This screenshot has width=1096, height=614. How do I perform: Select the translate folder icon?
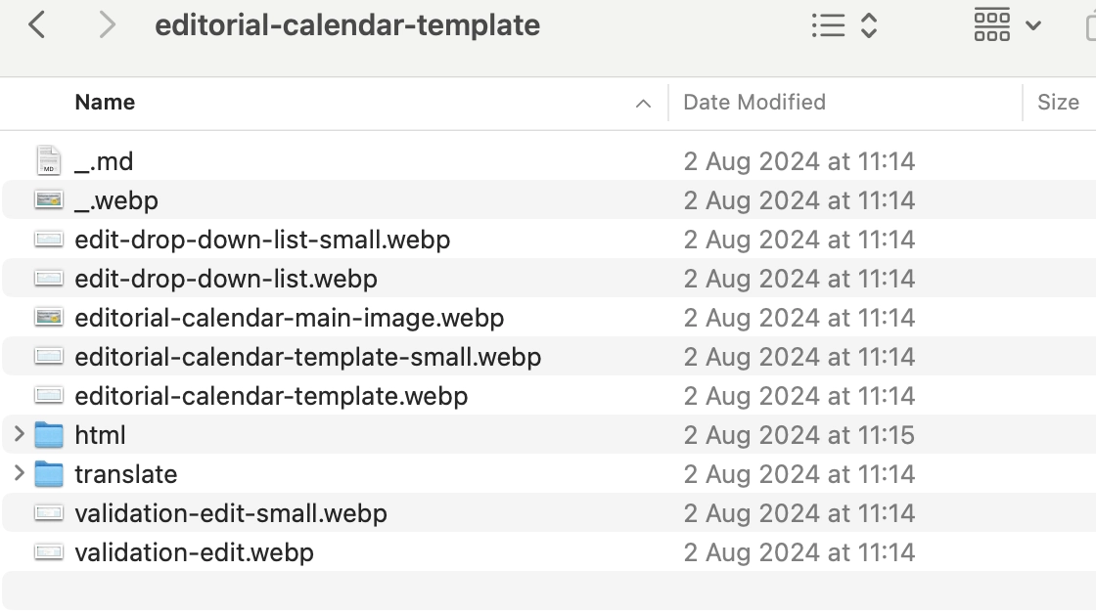click(48, 473)
